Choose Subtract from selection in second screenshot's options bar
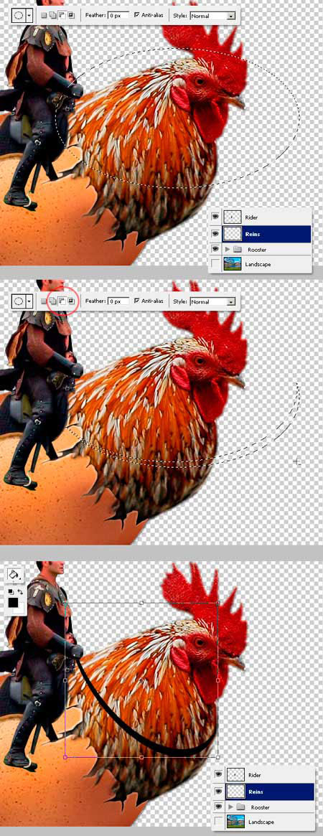Viewport: 323px width, 836px height. click(x=62, y=301)
